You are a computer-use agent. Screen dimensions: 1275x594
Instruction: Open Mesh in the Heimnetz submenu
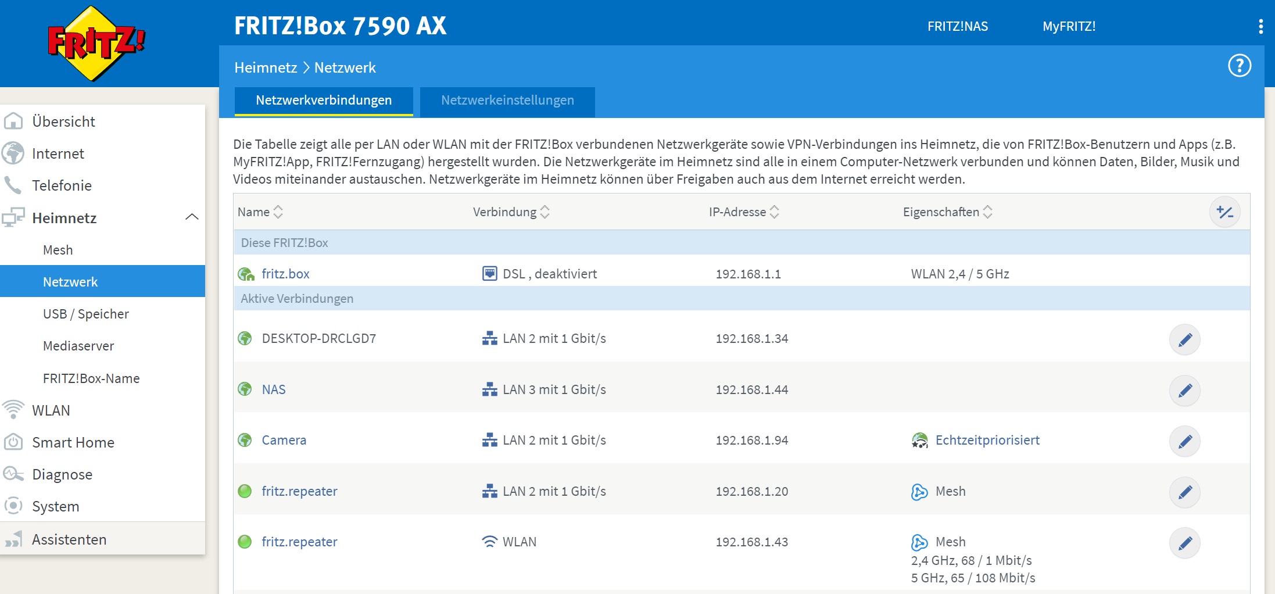58,250
